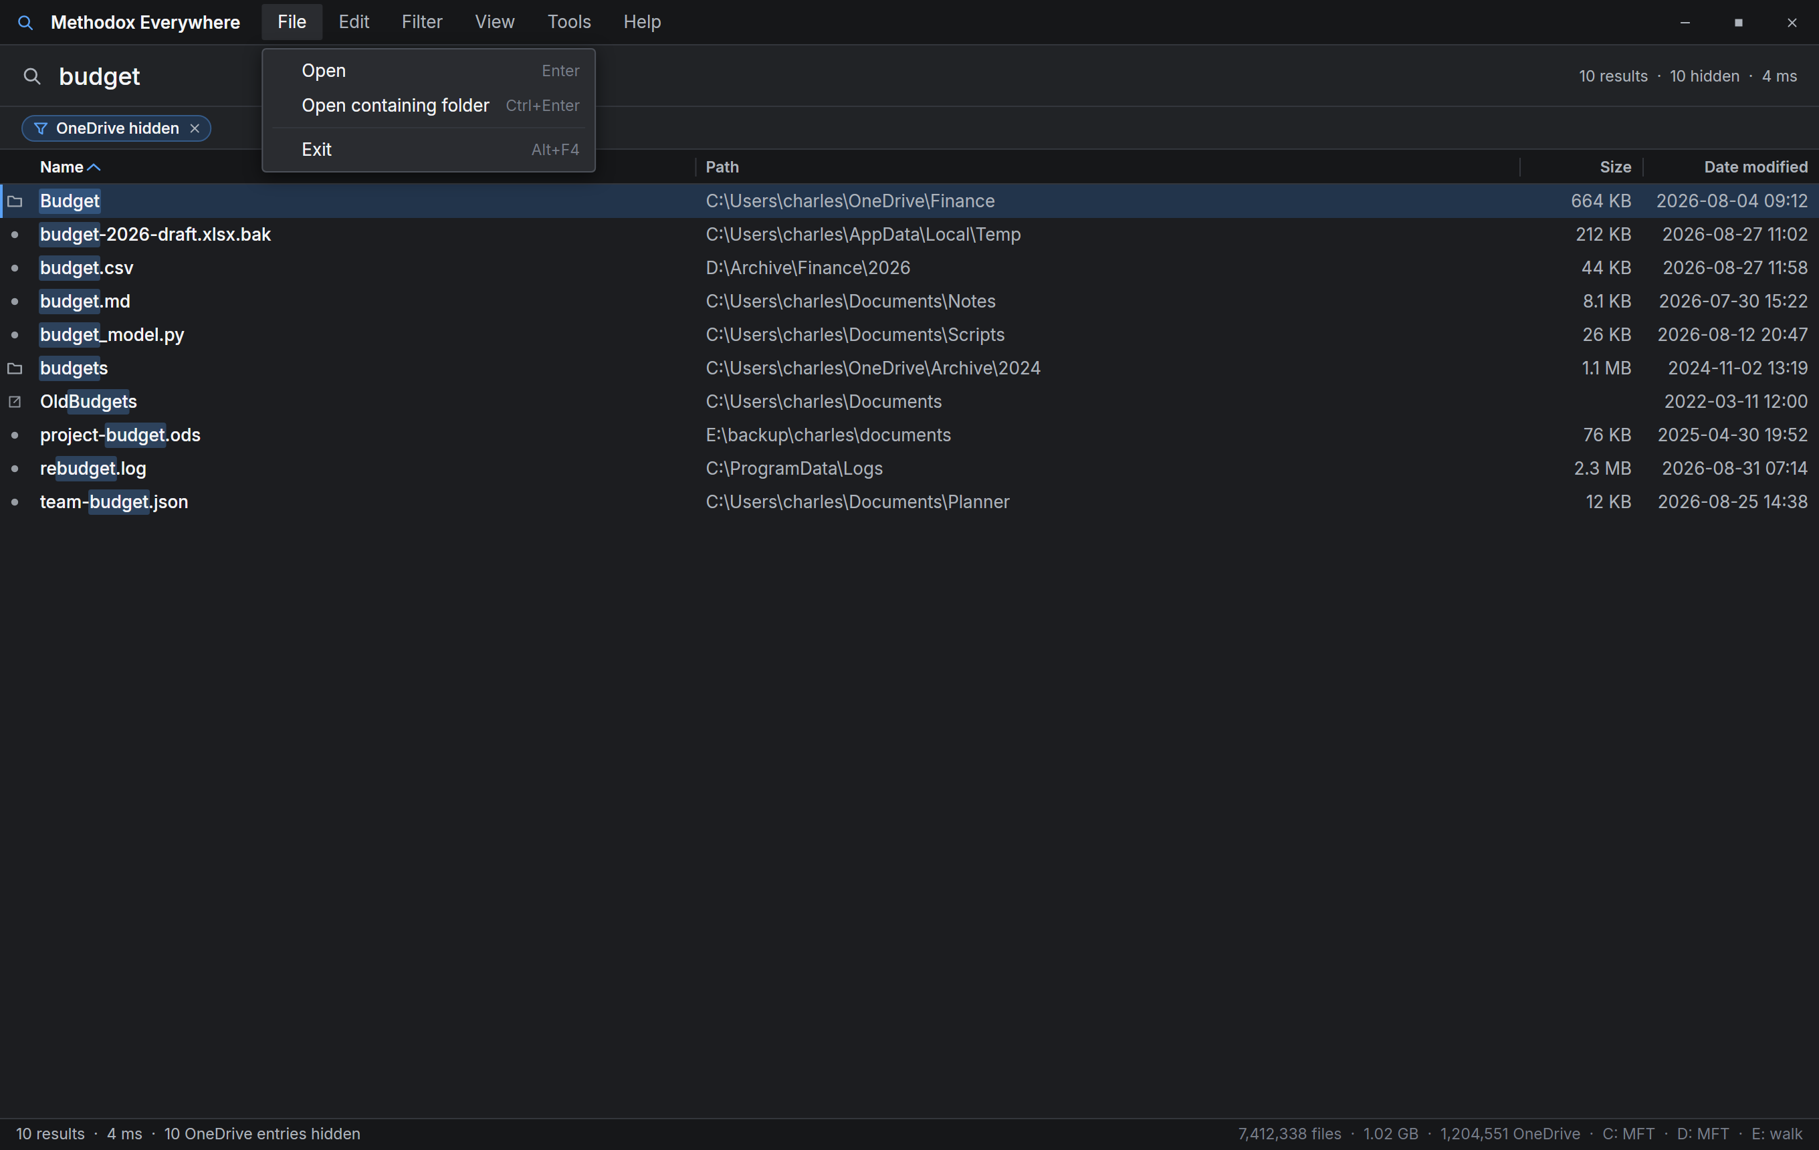The width and height of the screenshot is (1819, 1150).
Task: Click the funnel icon on OneDrive hidden chip
Action: click(41, 128)
